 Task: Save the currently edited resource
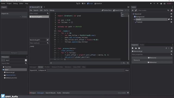(x=139, y=48)
